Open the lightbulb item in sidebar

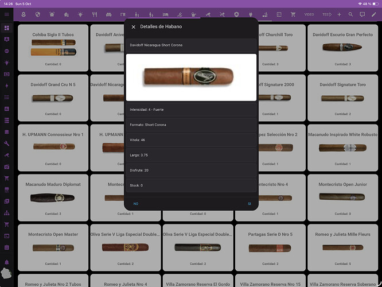(x=6, y=63)
